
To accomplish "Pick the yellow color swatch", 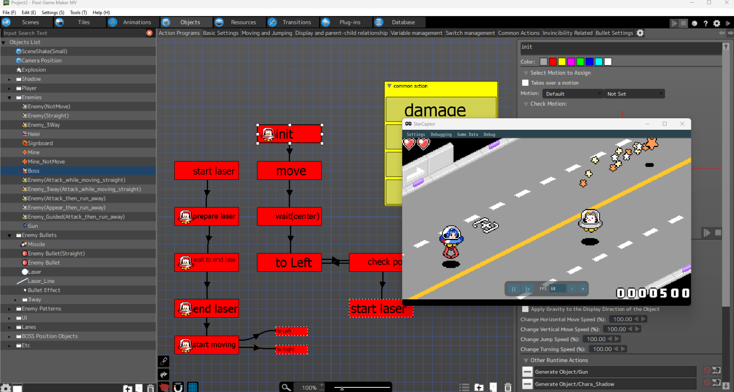I will coord(562,62).
